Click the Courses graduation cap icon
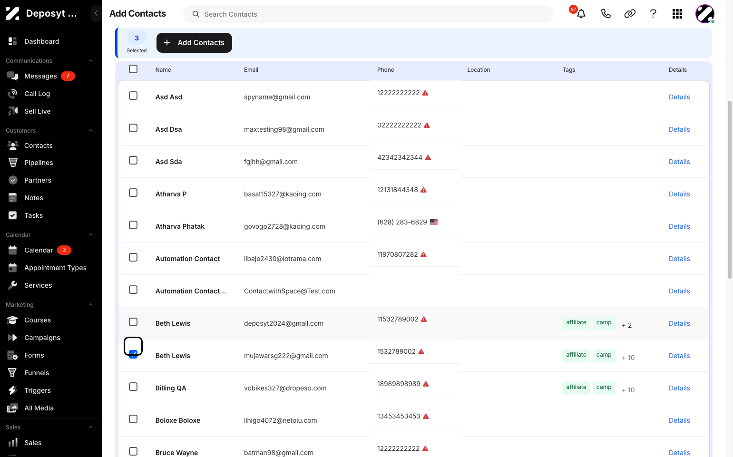Image resolution: width=733 pixels, height=457 pixels. click(x=13, y=320)
